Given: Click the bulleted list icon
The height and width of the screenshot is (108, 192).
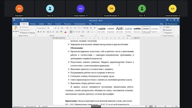Looking at the screenshot, I should click(x=71, y=28).
